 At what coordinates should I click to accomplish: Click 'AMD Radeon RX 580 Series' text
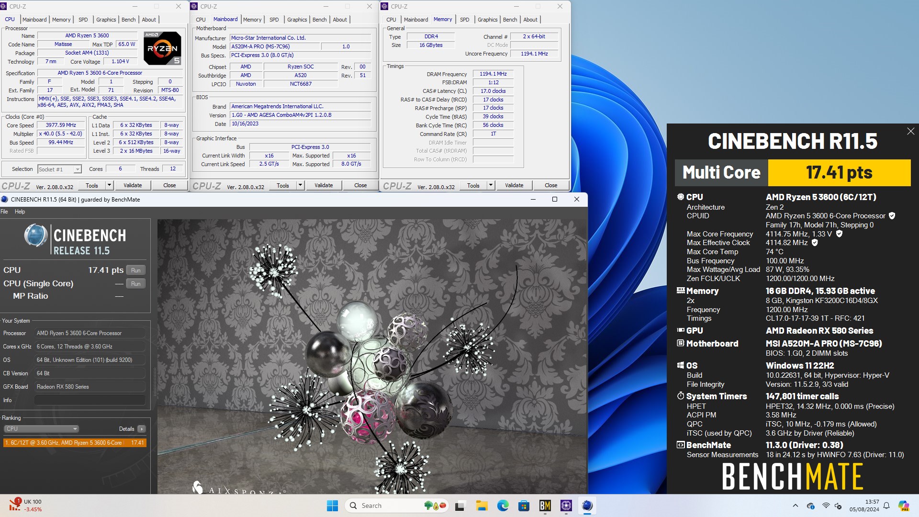819,331
